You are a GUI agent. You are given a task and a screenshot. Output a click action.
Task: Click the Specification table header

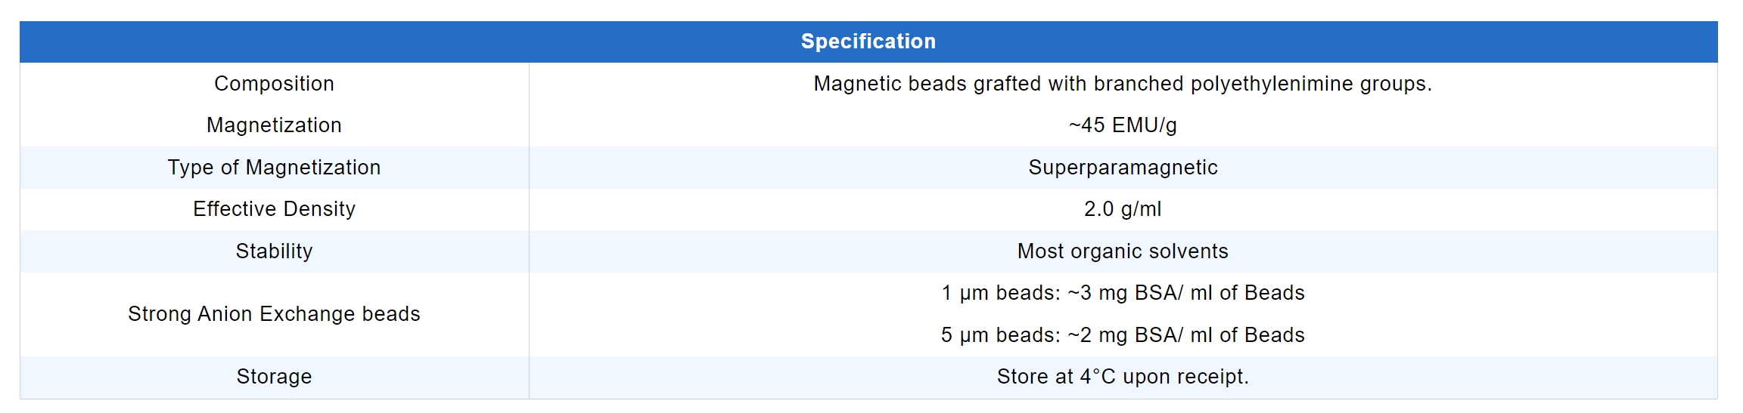(x=868, y=42)
